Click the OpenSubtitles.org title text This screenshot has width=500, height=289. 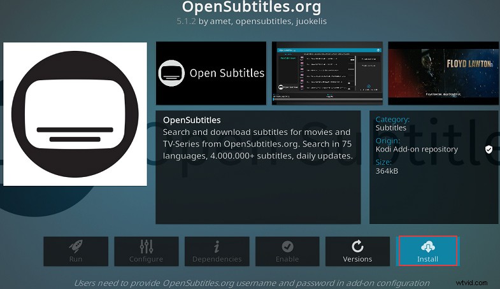tap(252, 7)
